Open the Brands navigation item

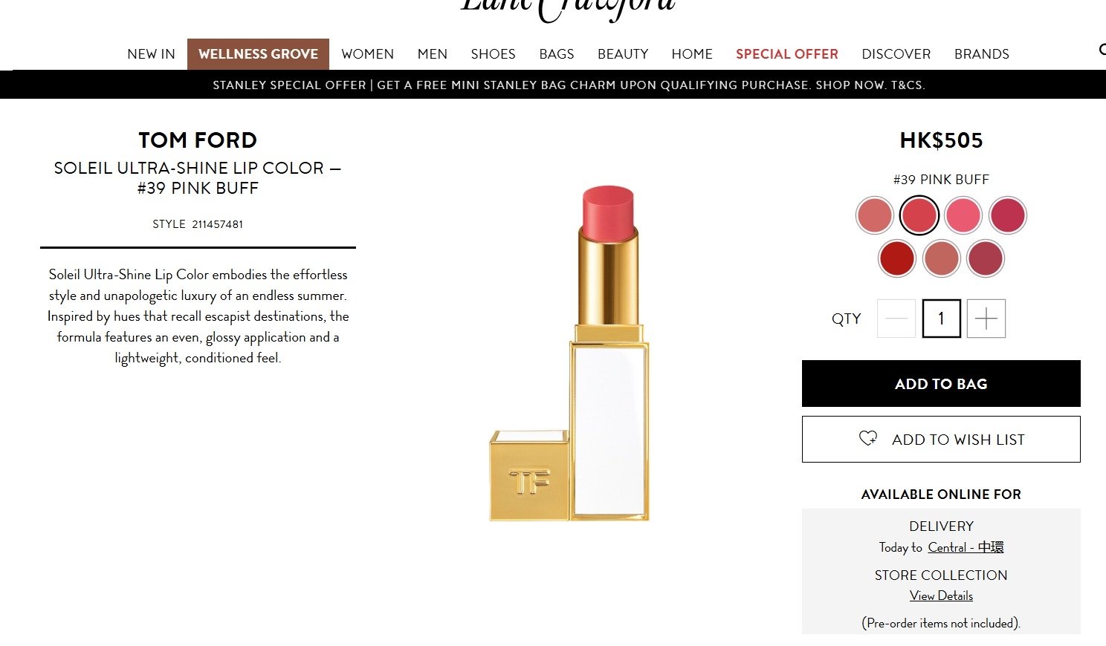(982, 54)
